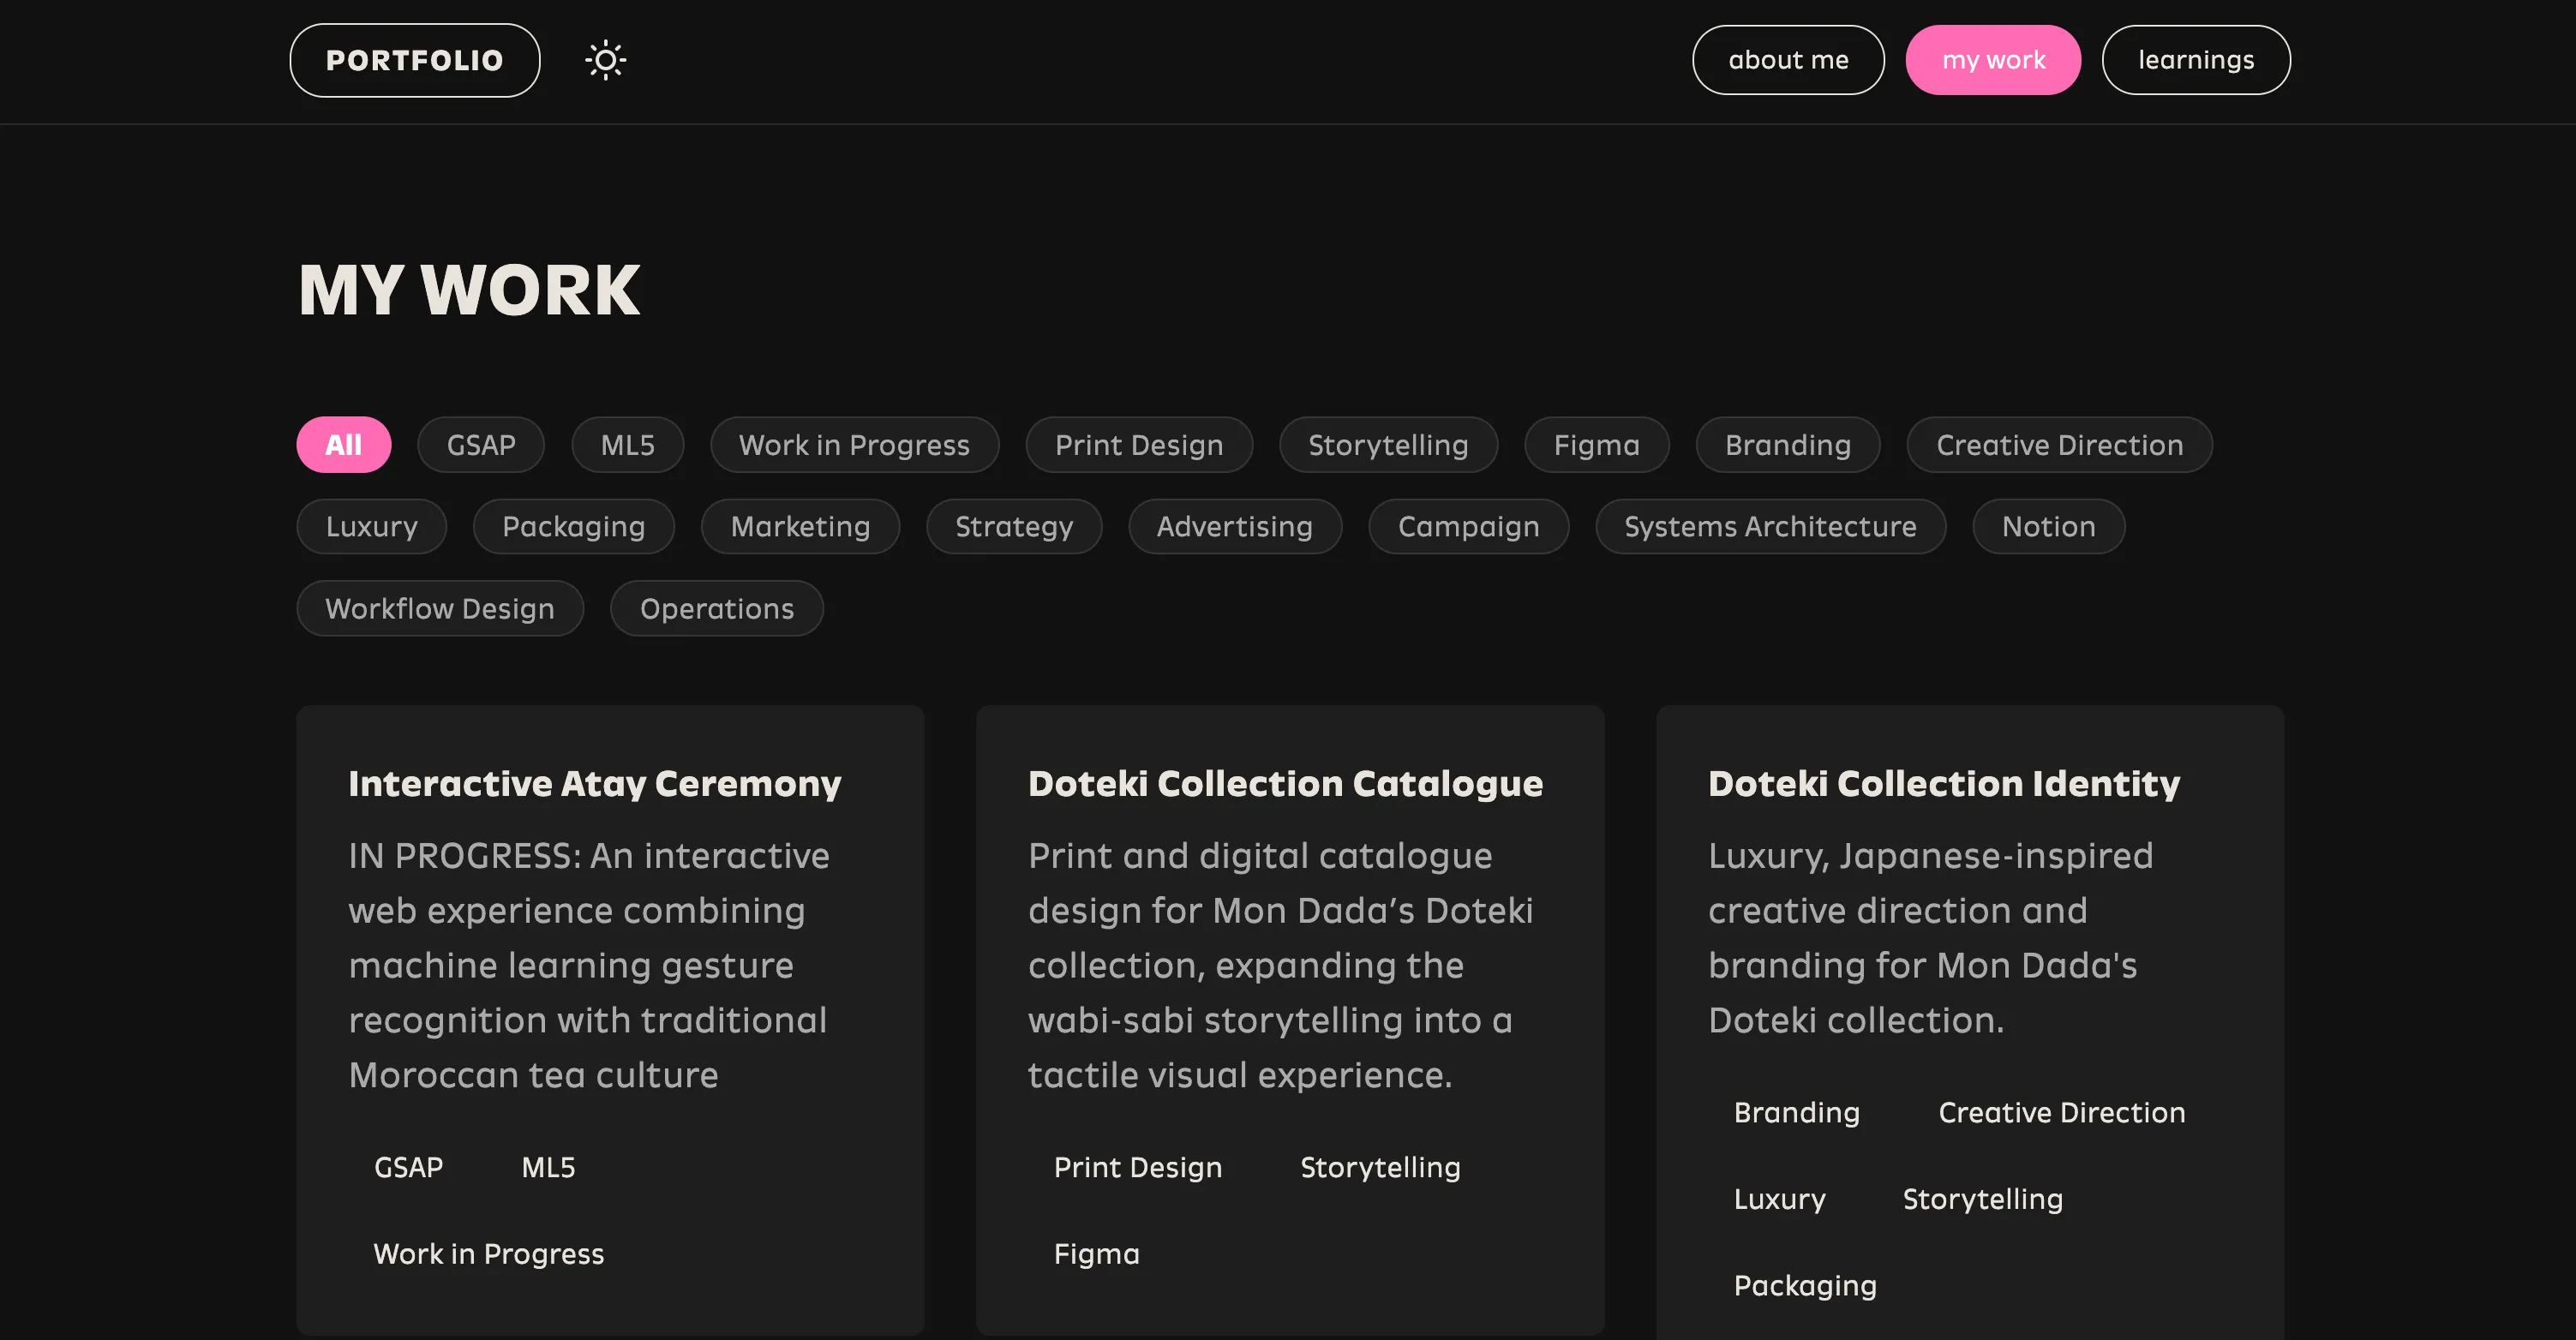The image size is (2576, 1340).
Task: Choose the Luxury filter chip
Action: [372, 527]
